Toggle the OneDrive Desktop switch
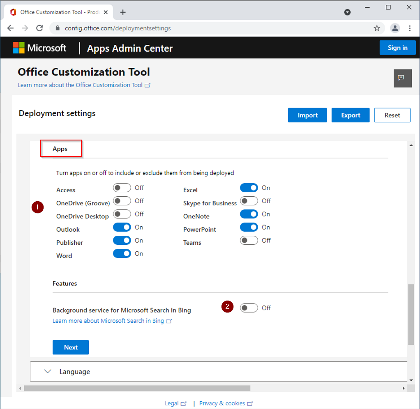Screen dimensions: 420x409 [122, 214]
